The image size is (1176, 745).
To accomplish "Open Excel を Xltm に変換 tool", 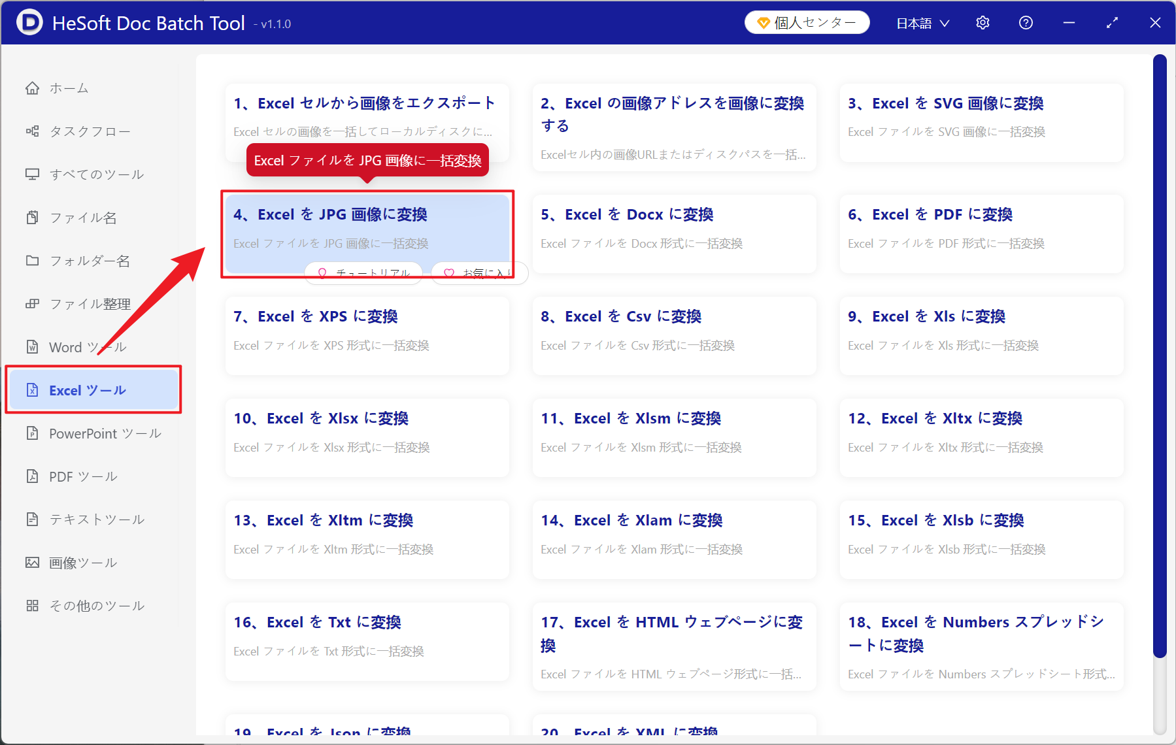I will click(367, 540).
